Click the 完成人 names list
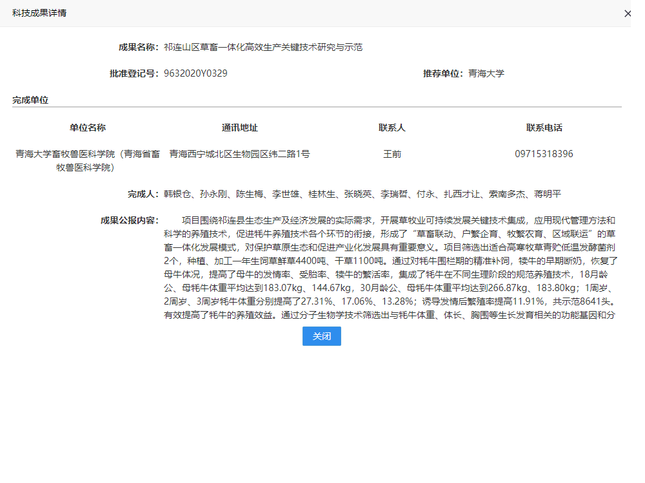The width and height of the screenshot is (645, 483). [x=362, y=194]
